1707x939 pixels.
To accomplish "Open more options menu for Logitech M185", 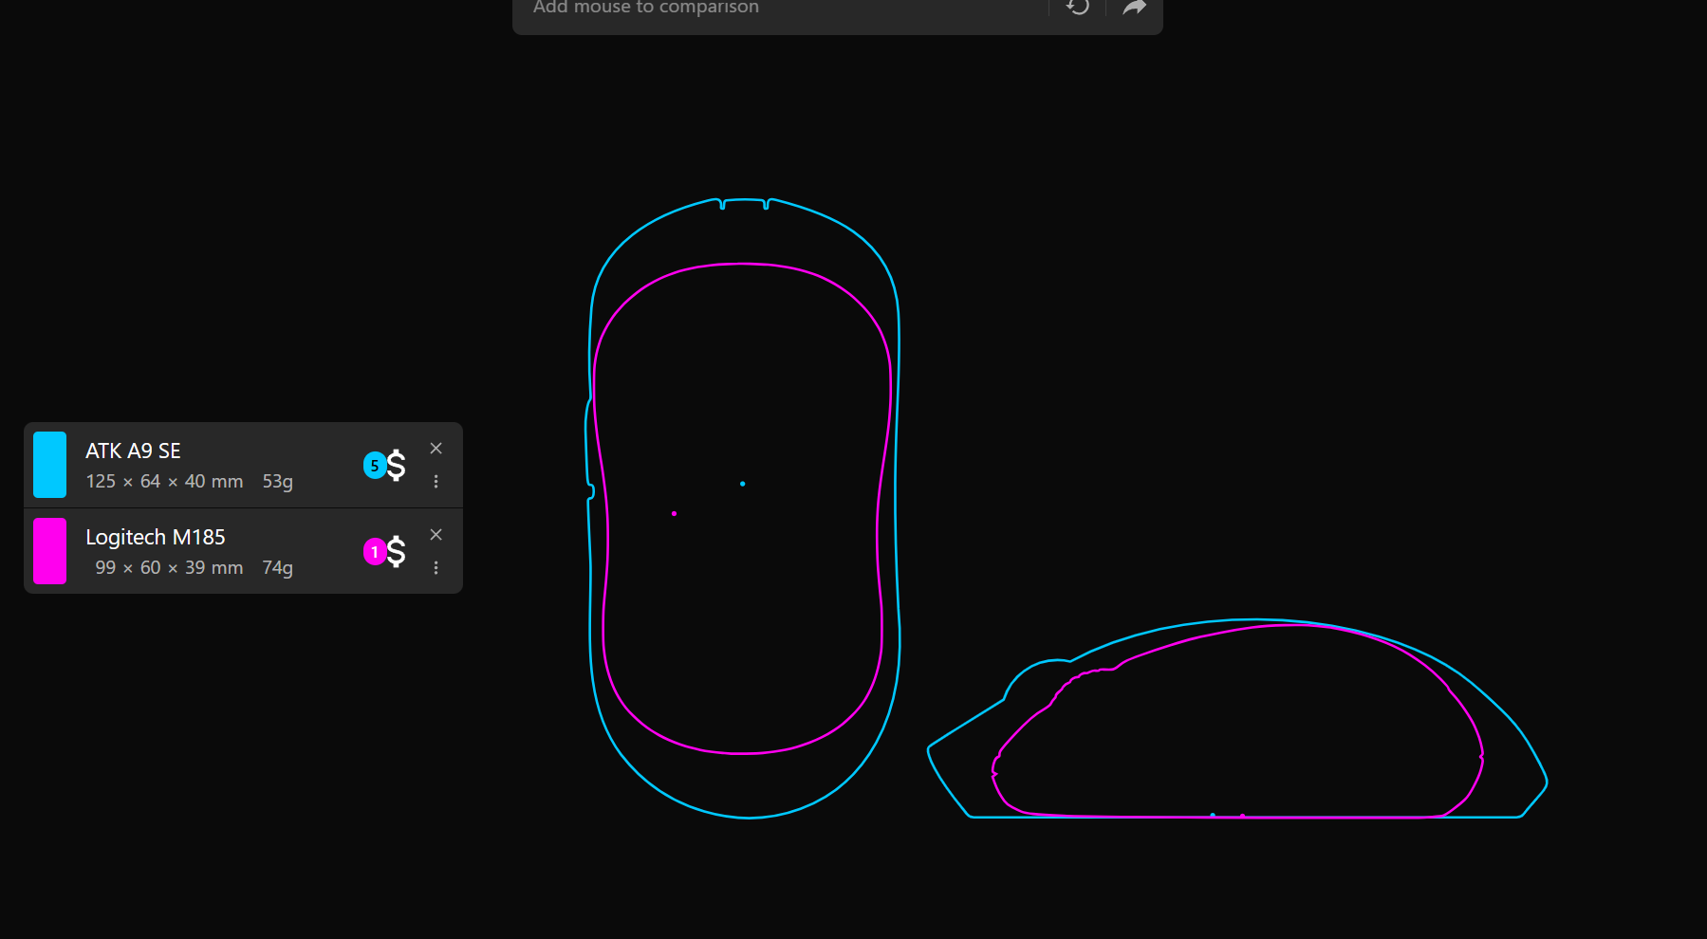I will [x=436, y=568].
